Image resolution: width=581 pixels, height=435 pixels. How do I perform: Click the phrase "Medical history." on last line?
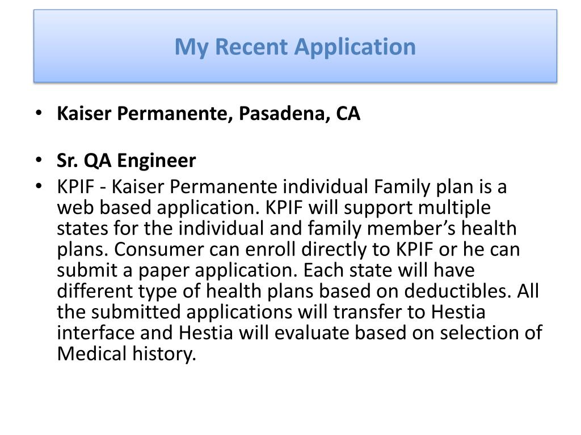(127, 354)
